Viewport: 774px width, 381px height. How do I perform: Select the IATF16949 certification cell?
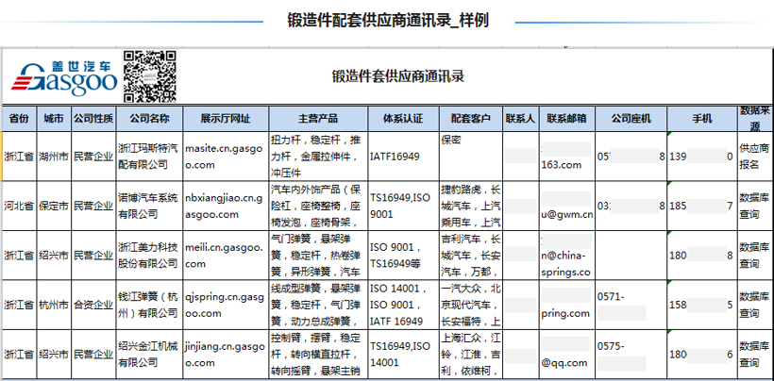(x=403, y=157)
